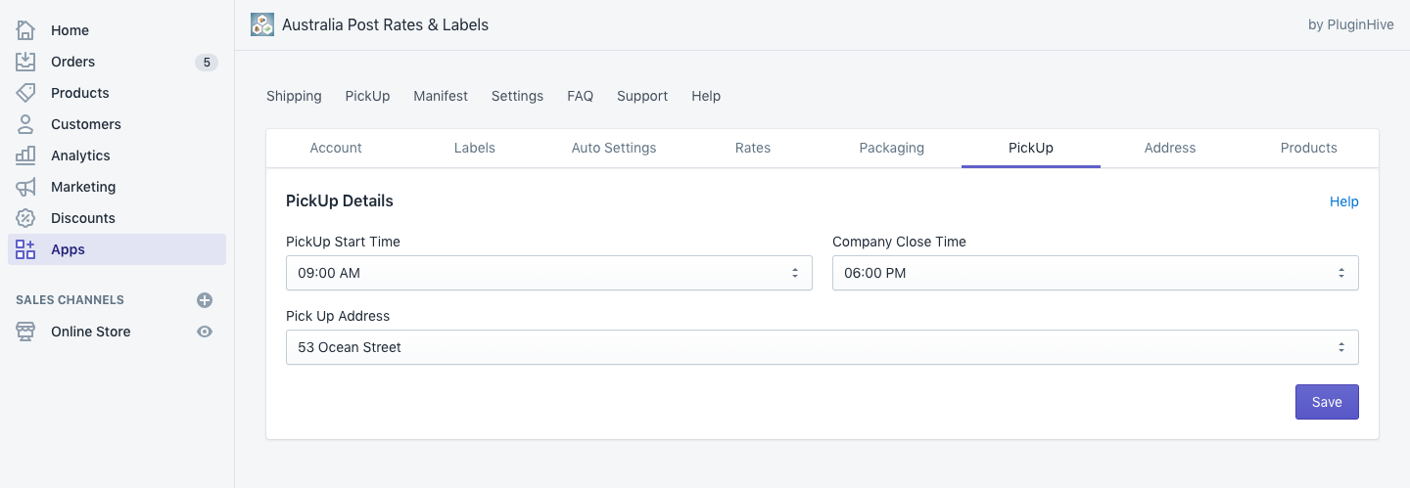Switch to the Labels tab
Screen dimensions: 1410x488
pos(475,148)
